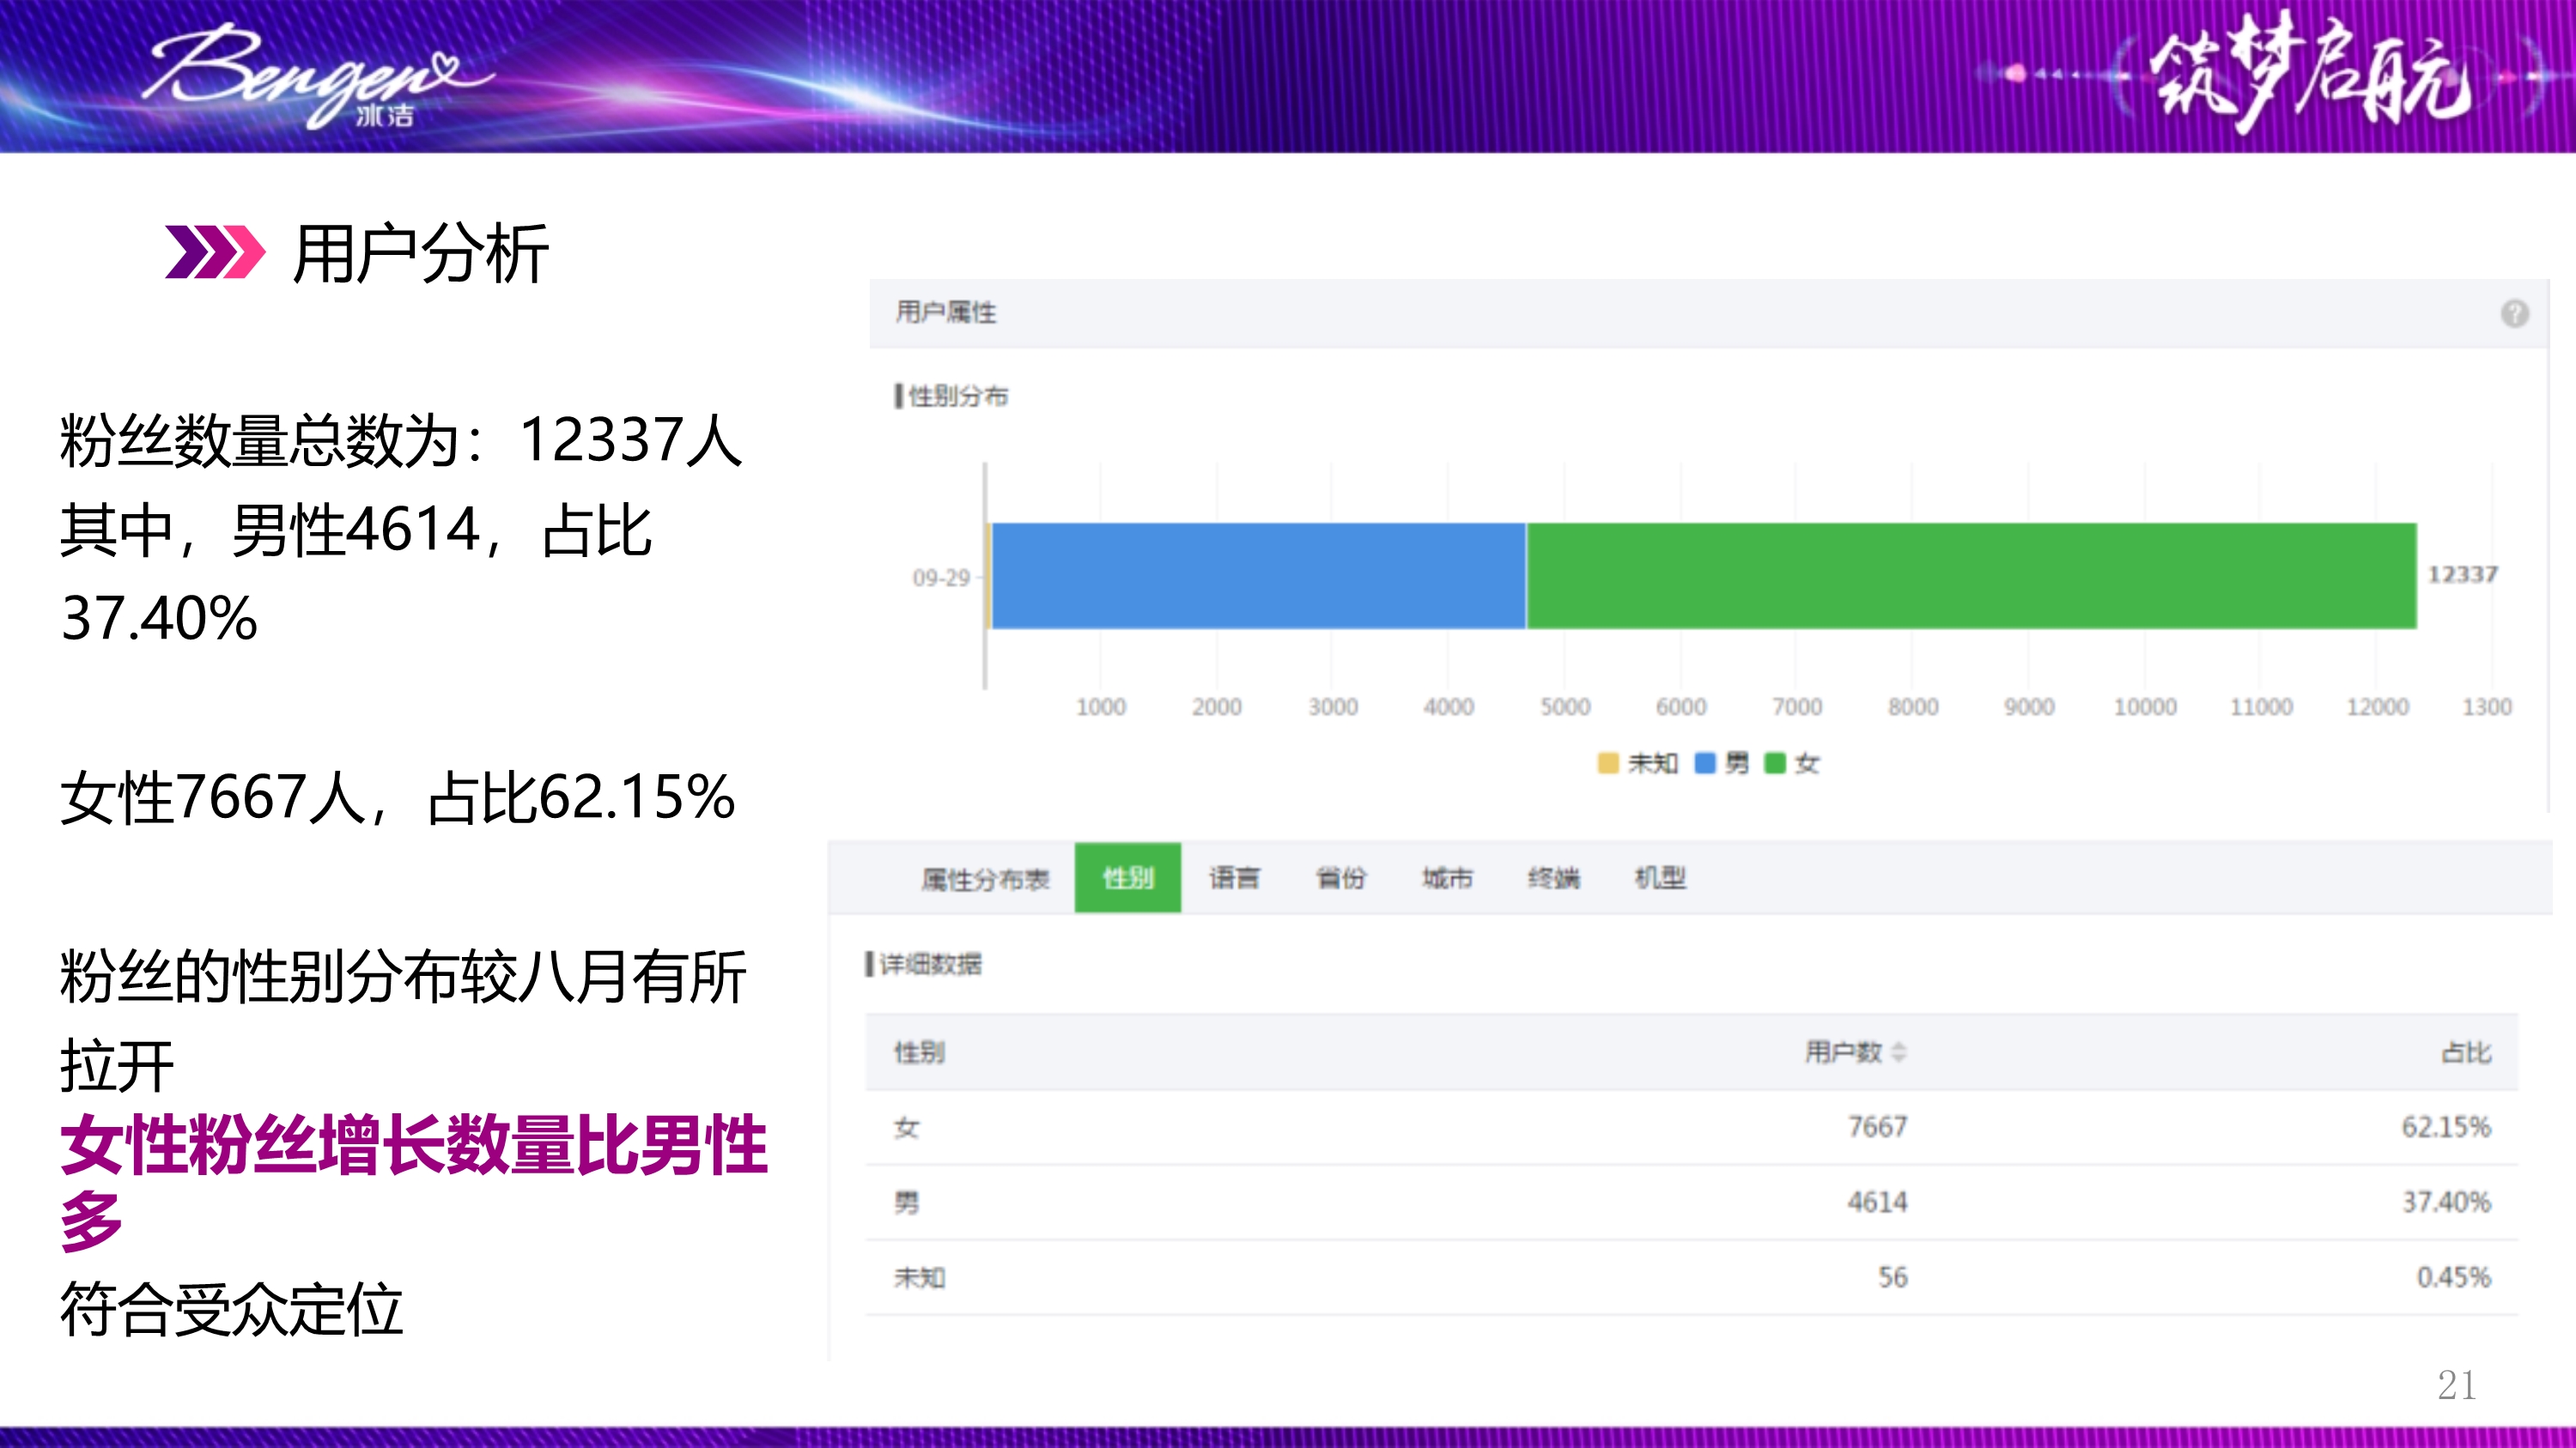Image resolution: width=2576 pixels, height=1448 pixels.
Task: Click the 详细数据 section heading
Action: click(930, 965)
